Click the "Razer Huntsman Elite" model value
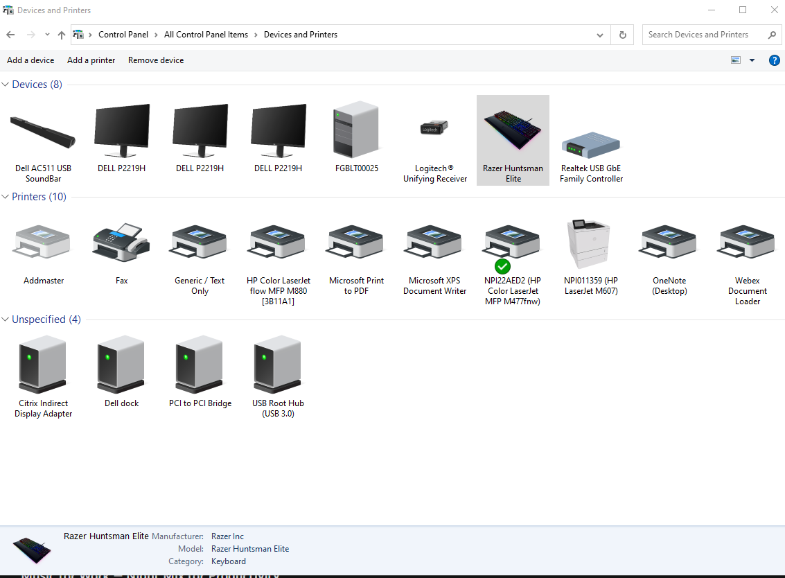Screen dimensions: 785x578 pyautogui.click(x=250, y=549)
